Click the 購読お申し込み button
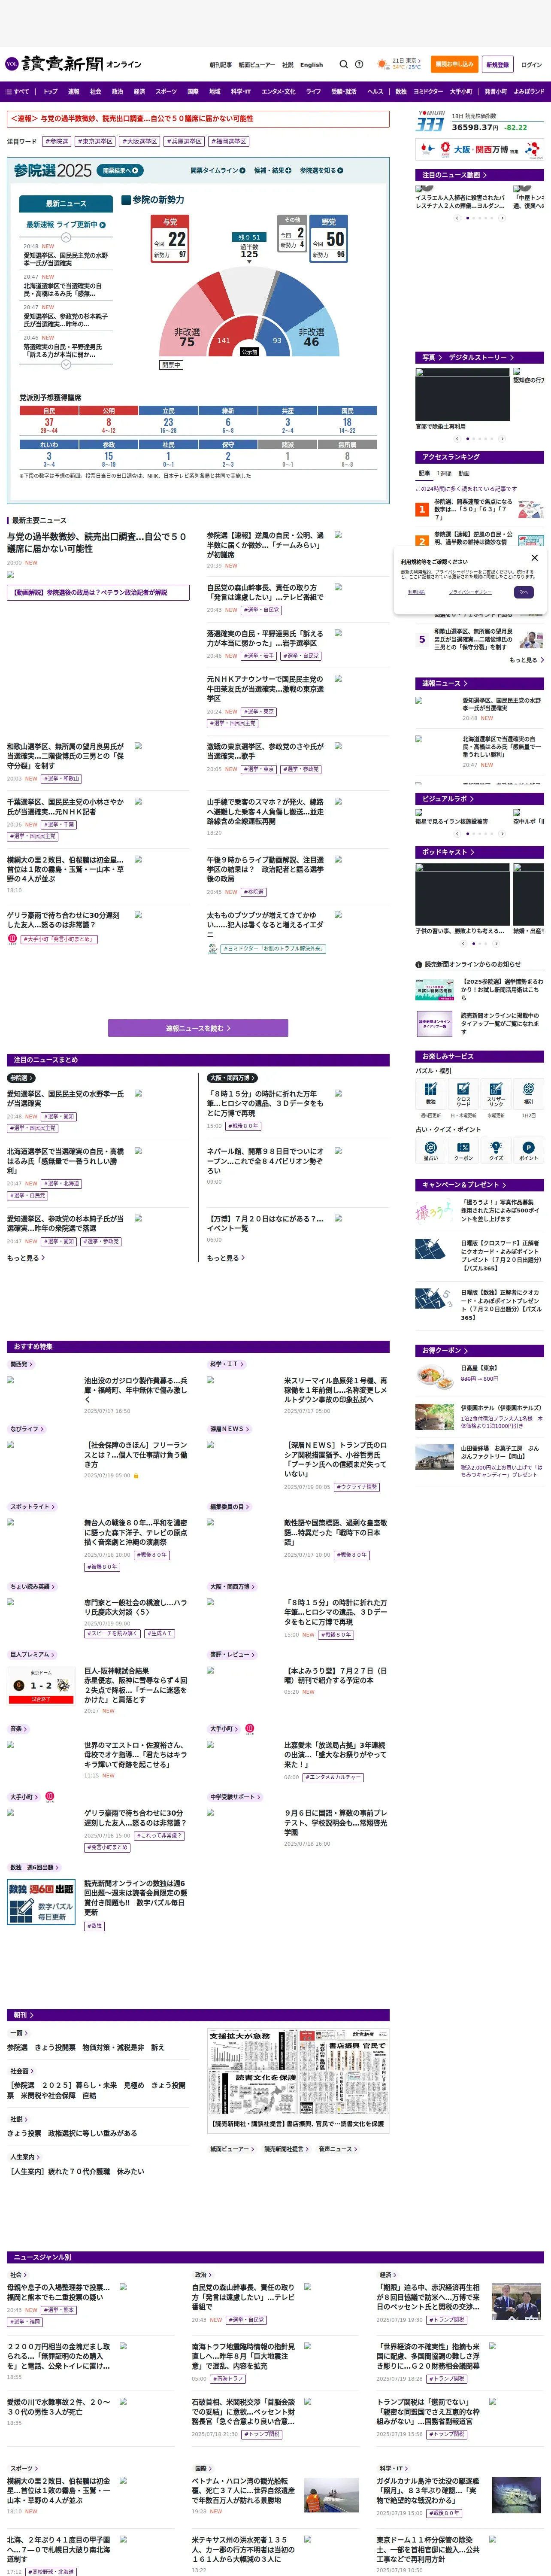This screenshot has height=2576, width=551. tap(454, 64)
